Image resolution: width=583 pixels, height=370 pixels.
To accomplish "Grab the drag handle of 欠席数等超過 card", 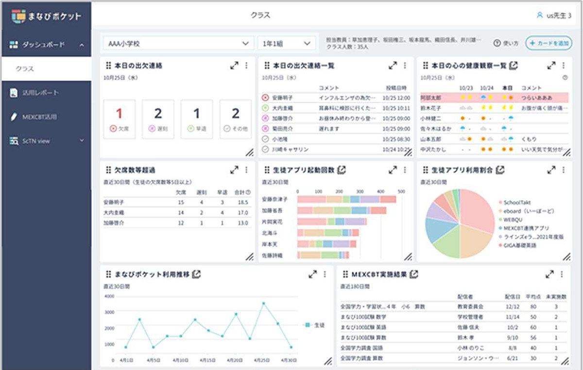I will [108, 170].
